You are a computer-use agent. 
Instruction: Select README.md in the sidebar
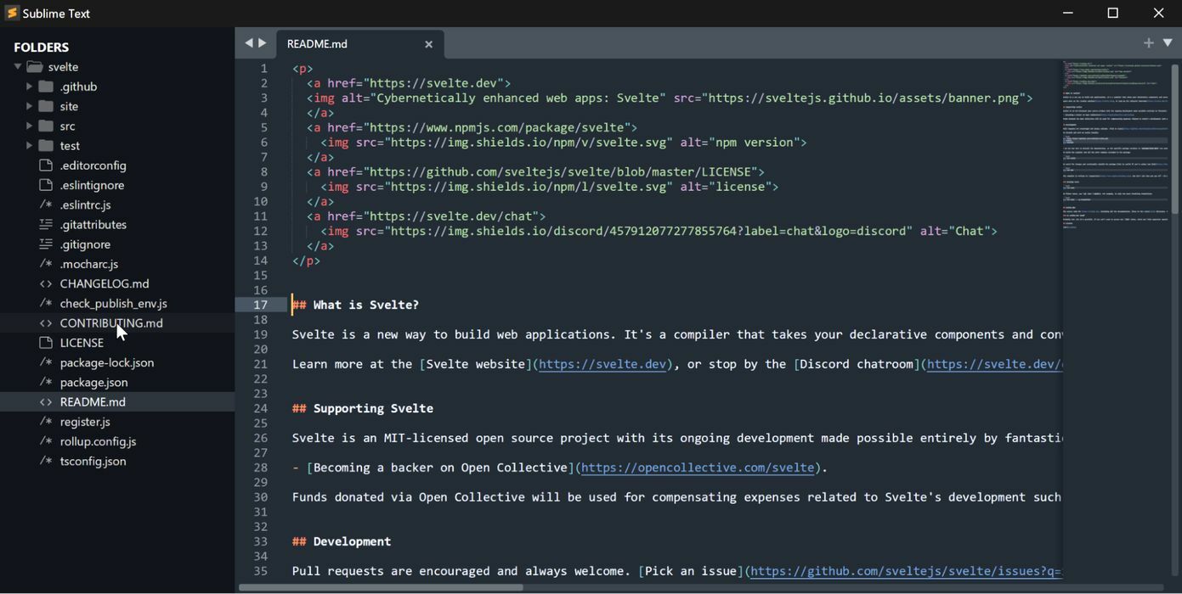click(x=93, y=402)
